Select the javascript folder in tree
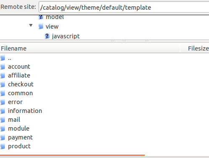The image size is (209, 158). tap(66, 36)
